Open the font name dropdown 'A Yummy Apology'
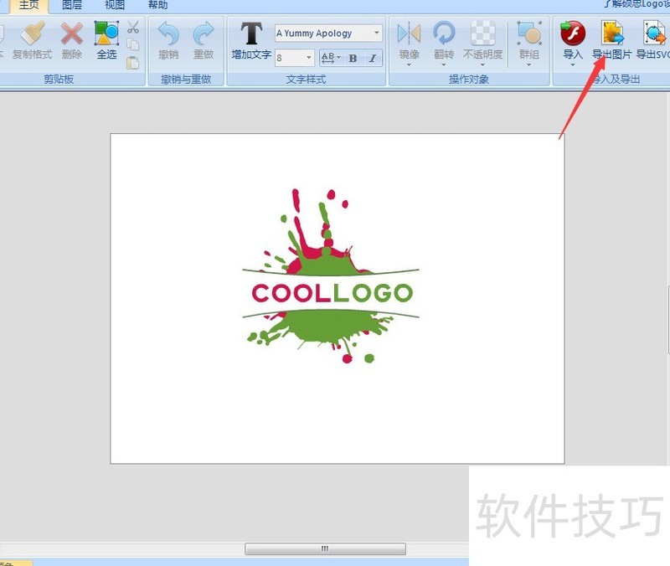The height and width of the screenshot is (566, 670). 377,33
